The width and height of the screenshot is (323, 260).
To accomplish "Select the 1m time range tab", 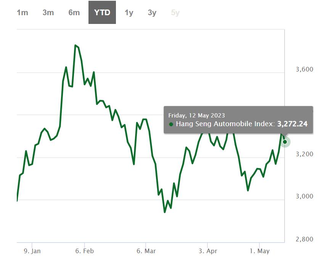I will tap(22, 12).
